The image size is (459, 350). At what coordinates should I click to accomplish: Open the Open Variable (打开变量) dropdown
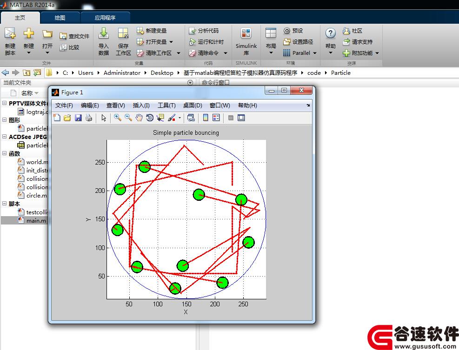pos(171,42)
